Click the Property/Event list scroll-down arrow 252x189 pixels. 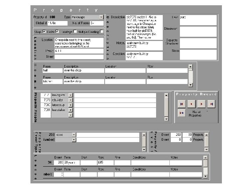tap(206, 149)
